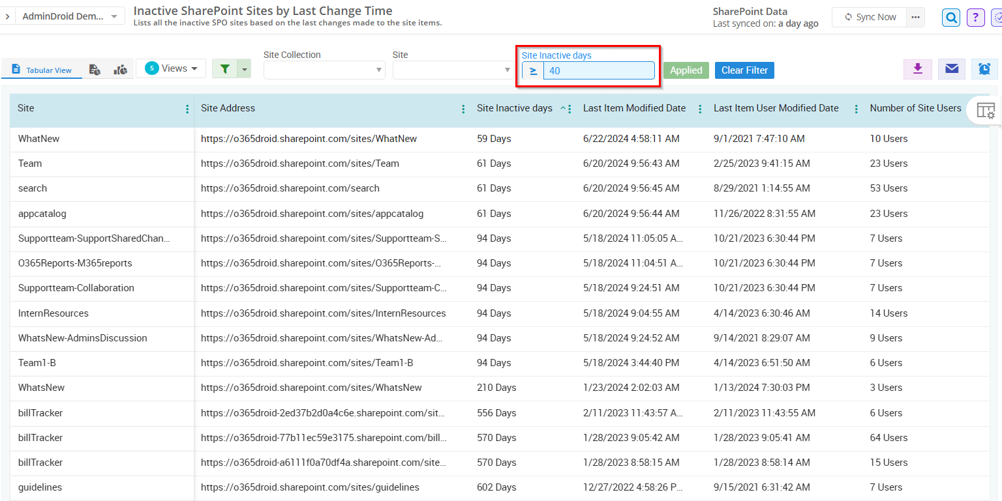Open the search magnifier icon
The height and width of the screenshot is (501, 1002).
click(950, 17)
